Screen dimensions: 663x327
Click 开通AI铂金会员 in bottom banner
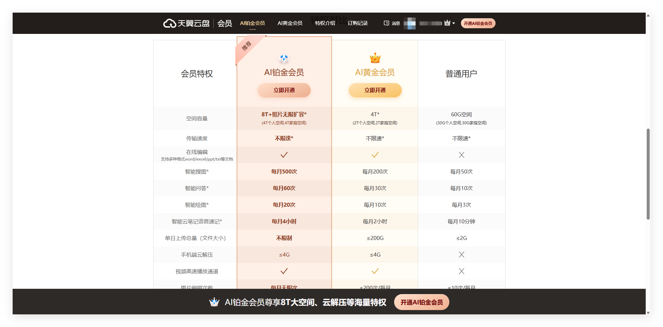click(x=421, y=302)
